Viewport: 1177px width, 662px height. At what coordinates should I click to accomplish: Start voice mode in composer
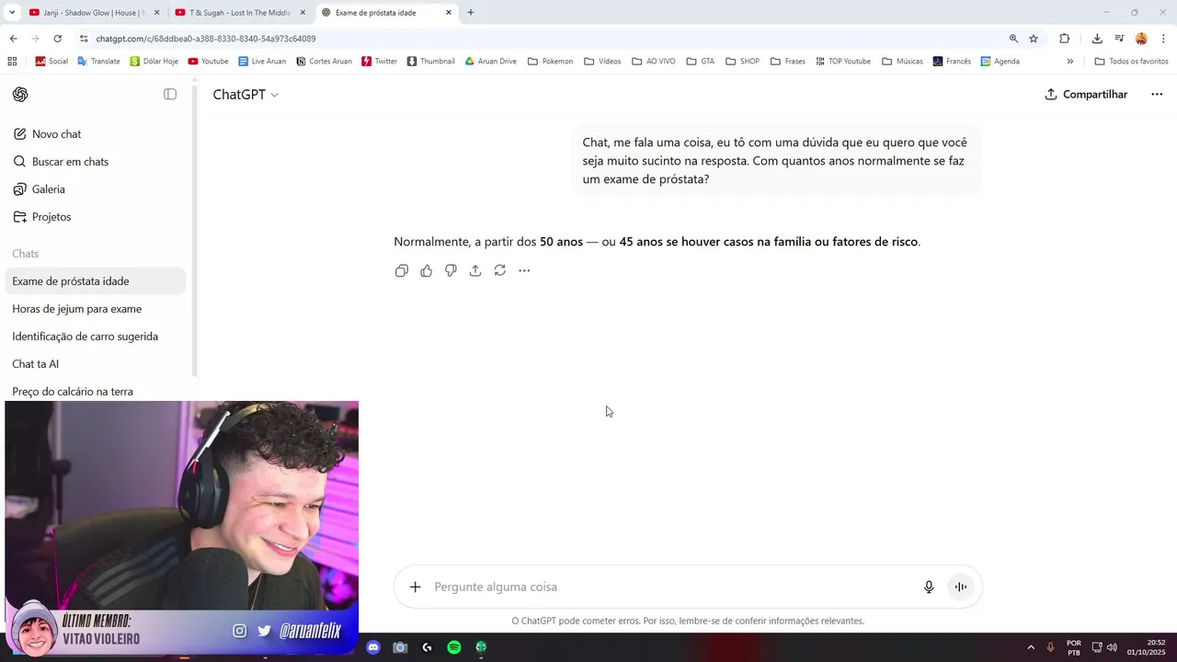pyautogui.click(x=960, y=587)
